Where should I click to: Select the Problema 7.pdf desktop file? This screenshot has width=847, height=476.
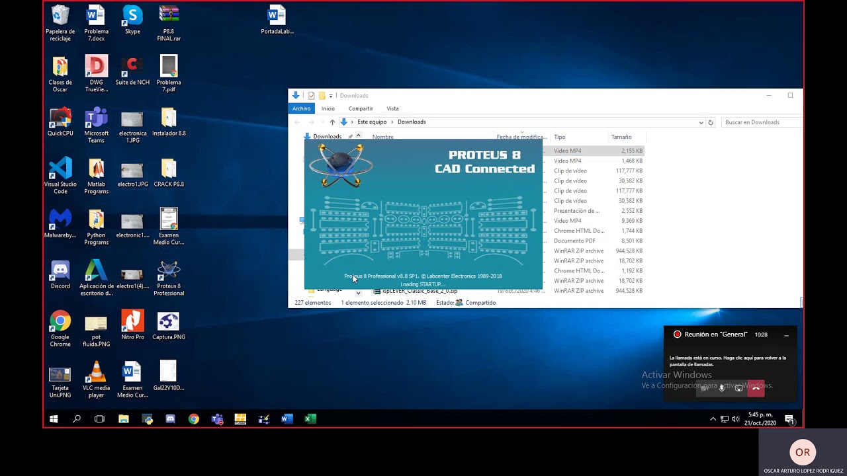pos(169,74)
